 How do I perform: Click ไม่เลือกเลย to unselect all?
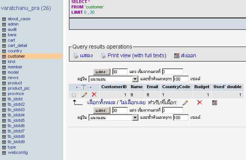click(x=133, y=103)
